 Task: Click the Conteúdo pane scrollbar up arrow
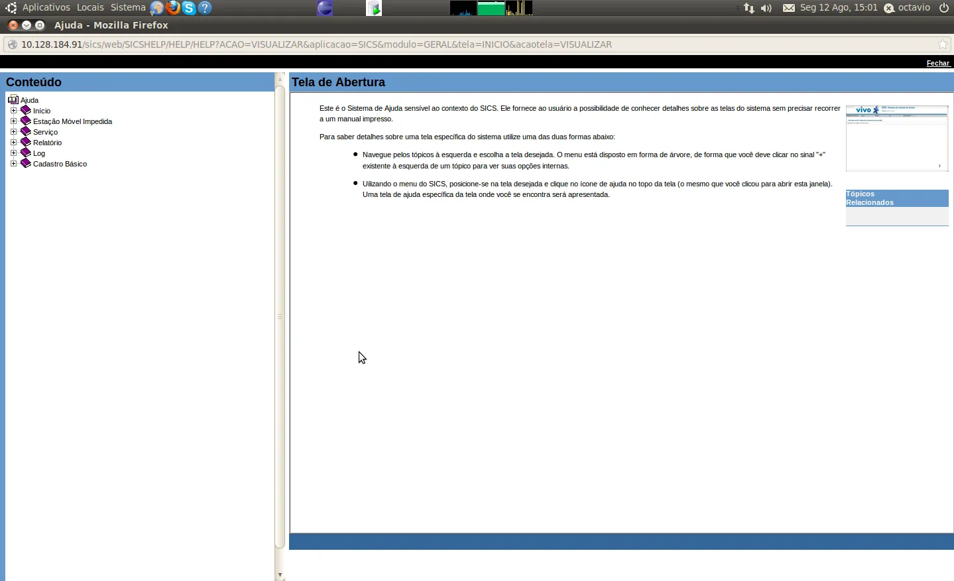click(x=280, y=78)
